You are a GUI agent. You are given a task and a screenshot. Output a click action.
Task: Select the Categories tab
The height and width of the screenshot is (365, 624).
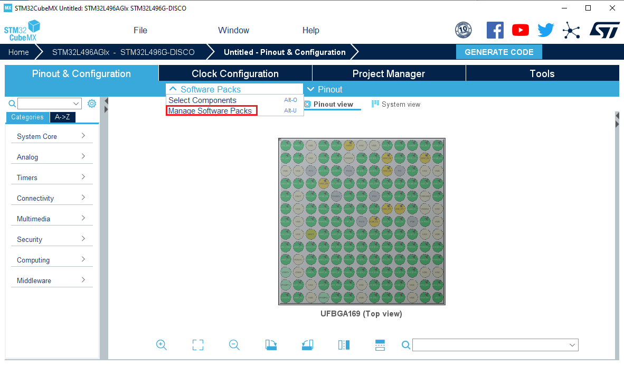(27, 117)
